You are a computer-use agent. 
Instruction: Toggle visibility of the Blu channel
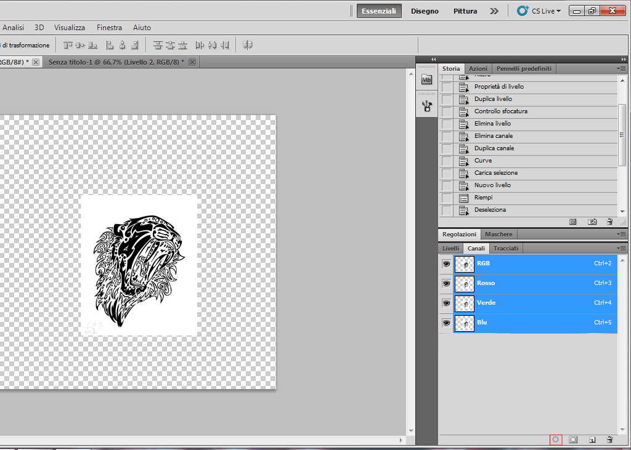446,323
